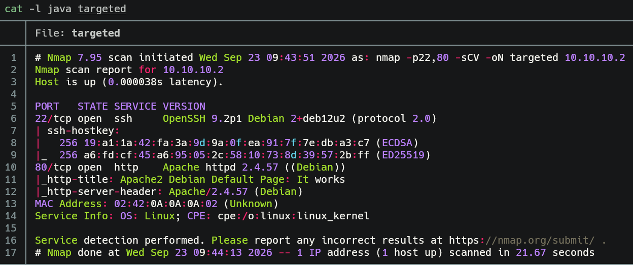Viewport: 633px width, 265px height.
Task: Click the 'Service detection performed.' text
Action: point(120,240)
